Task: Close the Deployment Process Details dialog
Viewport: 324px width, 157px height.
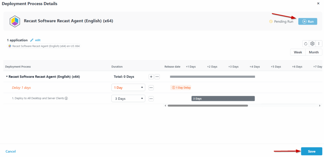Action: [318, 3]
